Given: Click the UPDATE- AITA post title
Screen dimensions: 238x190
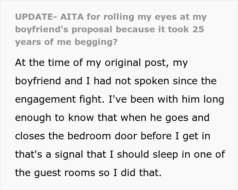Looking at the screenshot, I should click(111, 29).
